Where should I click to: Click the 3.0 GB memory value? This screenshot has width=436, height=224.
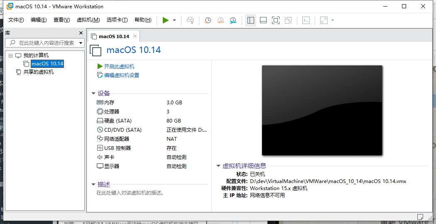click(x=174, y=103)
